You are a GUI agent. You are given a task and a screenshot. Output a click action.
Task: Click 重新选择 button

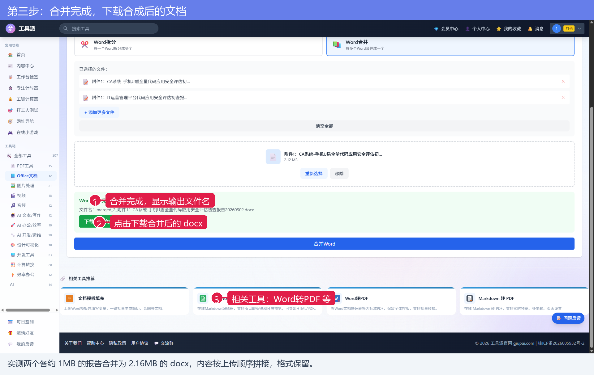(314, 174)
